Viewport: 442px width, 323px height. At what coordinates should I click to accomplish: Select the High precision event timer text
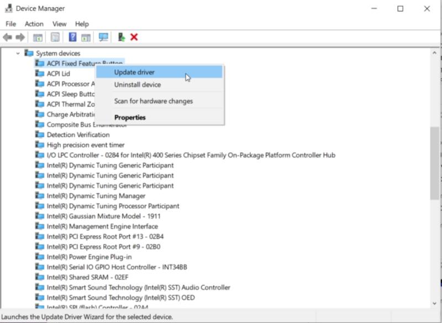coord(86,145)
